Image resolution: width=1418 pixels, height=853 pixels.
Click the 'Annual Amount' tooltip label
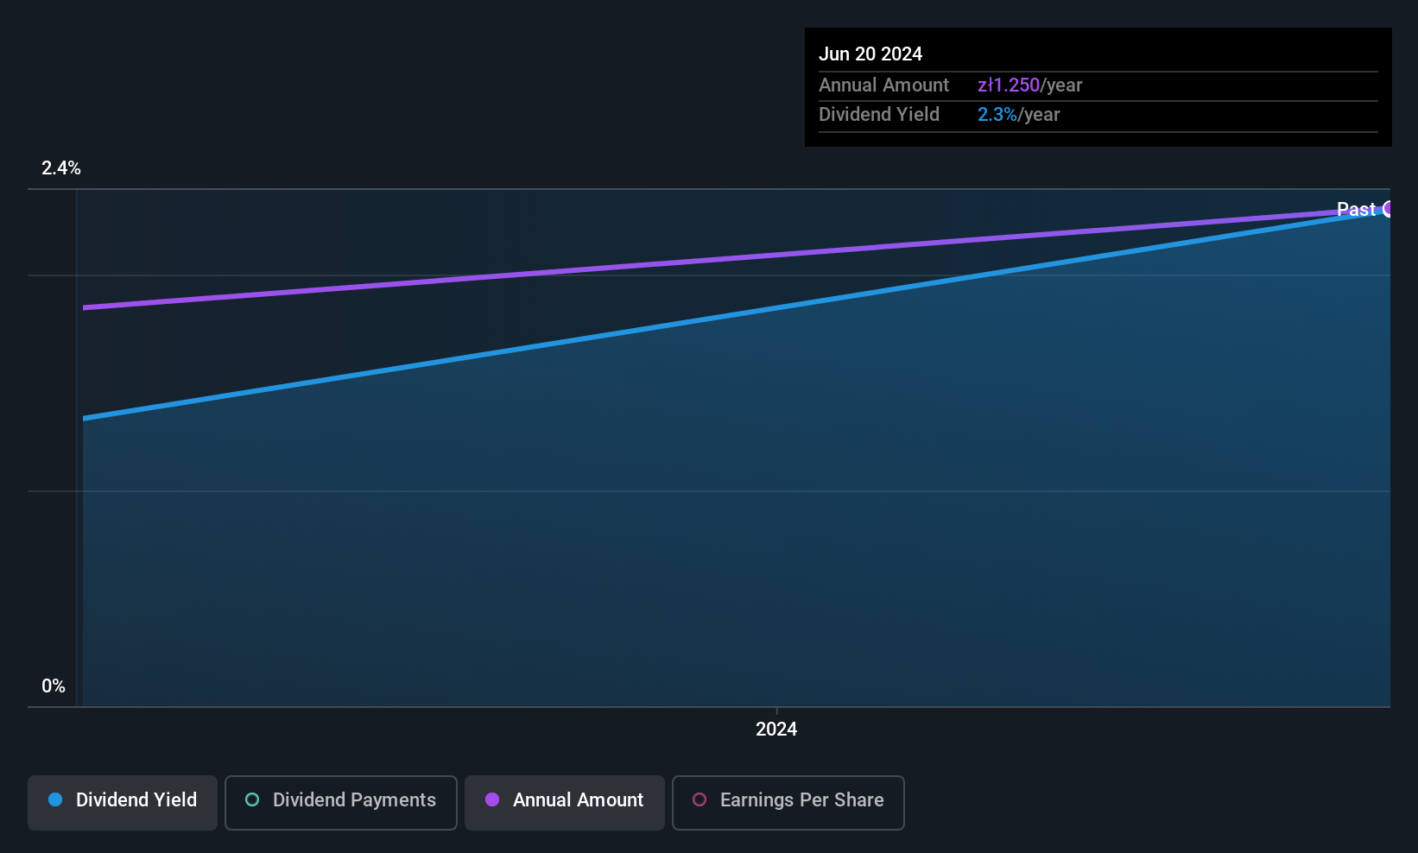coord(883,85)
